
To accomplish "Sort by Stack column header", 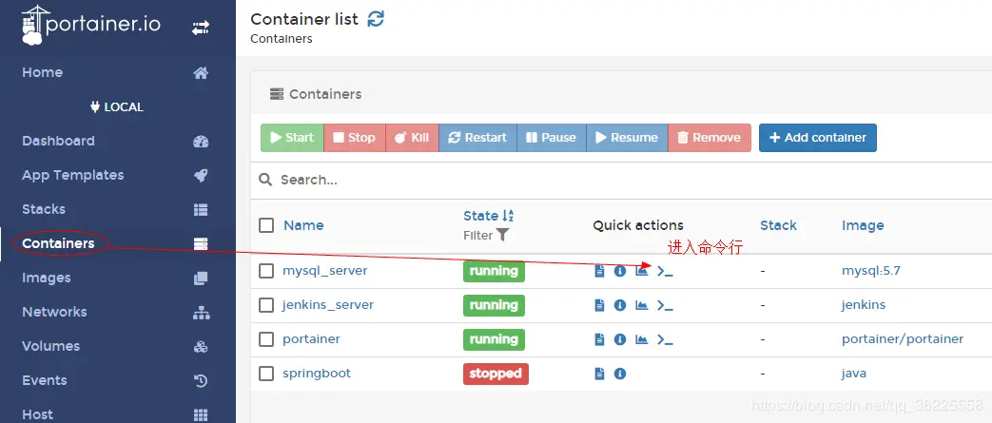I will [x=778, y=225].
